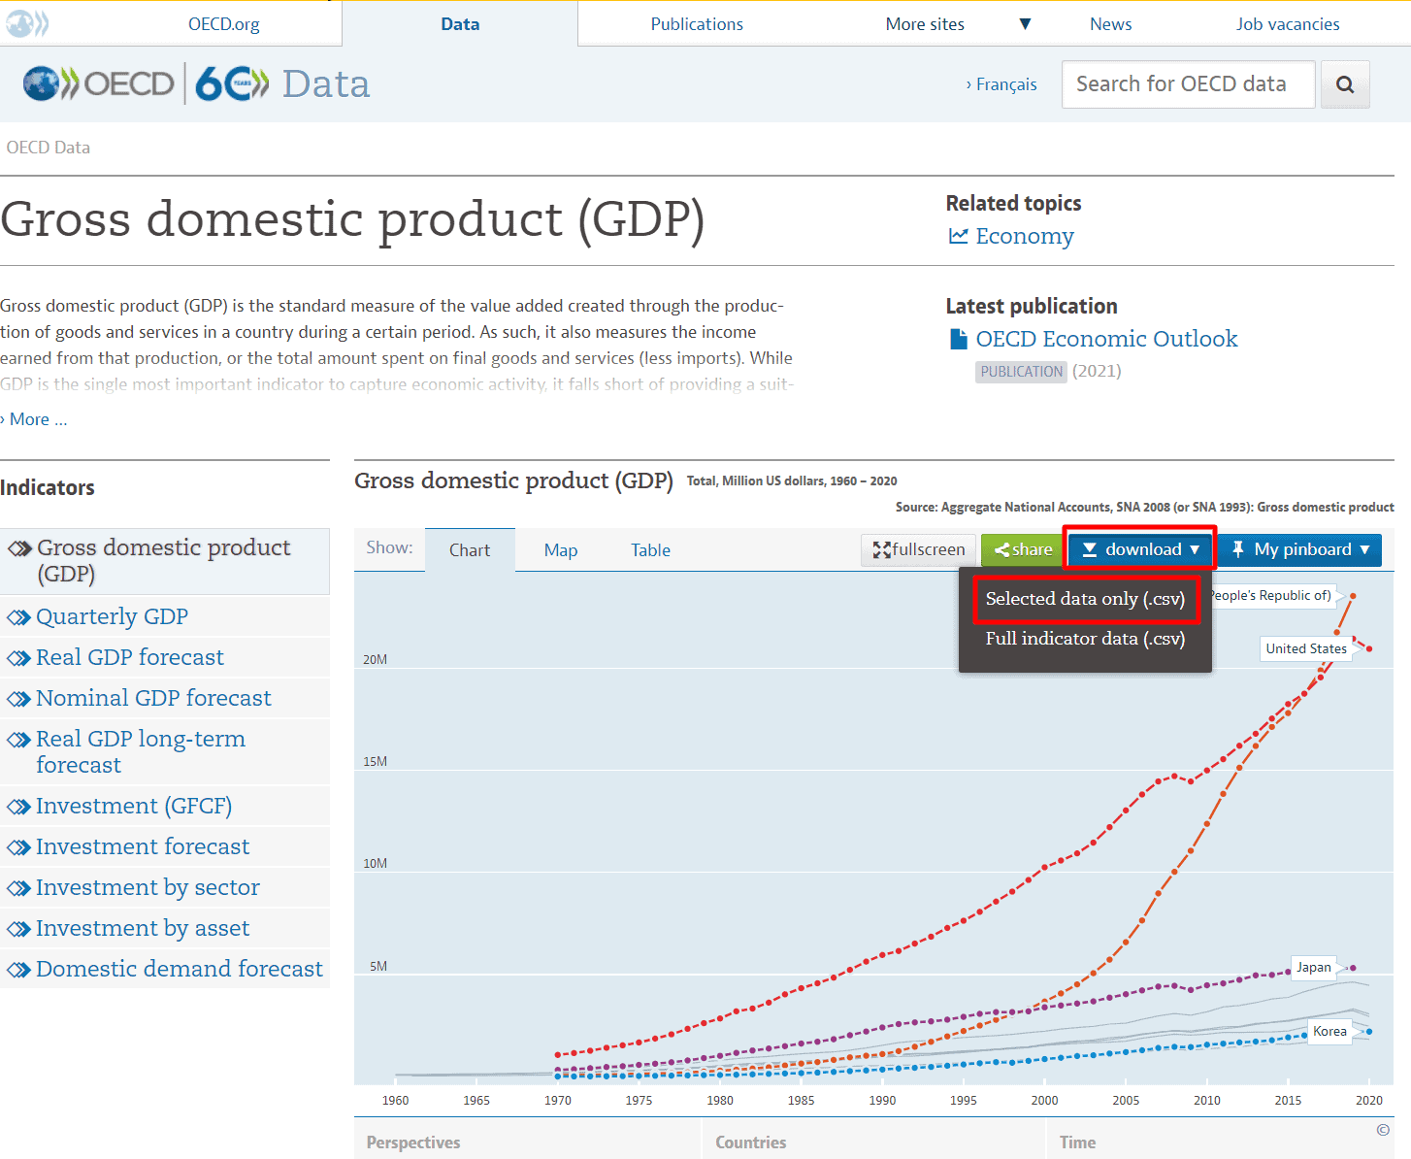
Task: Click chevron icon beside Quarterly GDP
Action: (x=18, y=617)
